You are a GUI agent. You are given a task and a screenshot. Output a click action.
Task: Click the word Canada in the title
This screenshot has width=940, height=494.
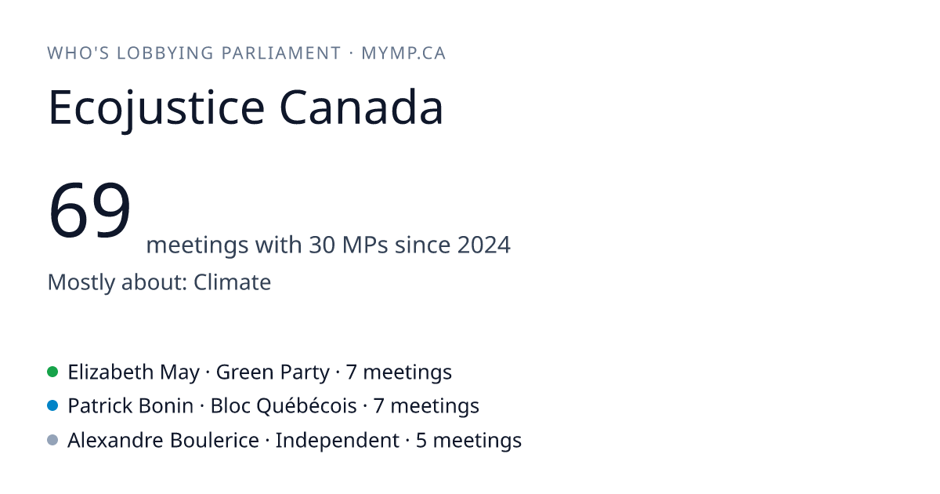pos(362,107)
